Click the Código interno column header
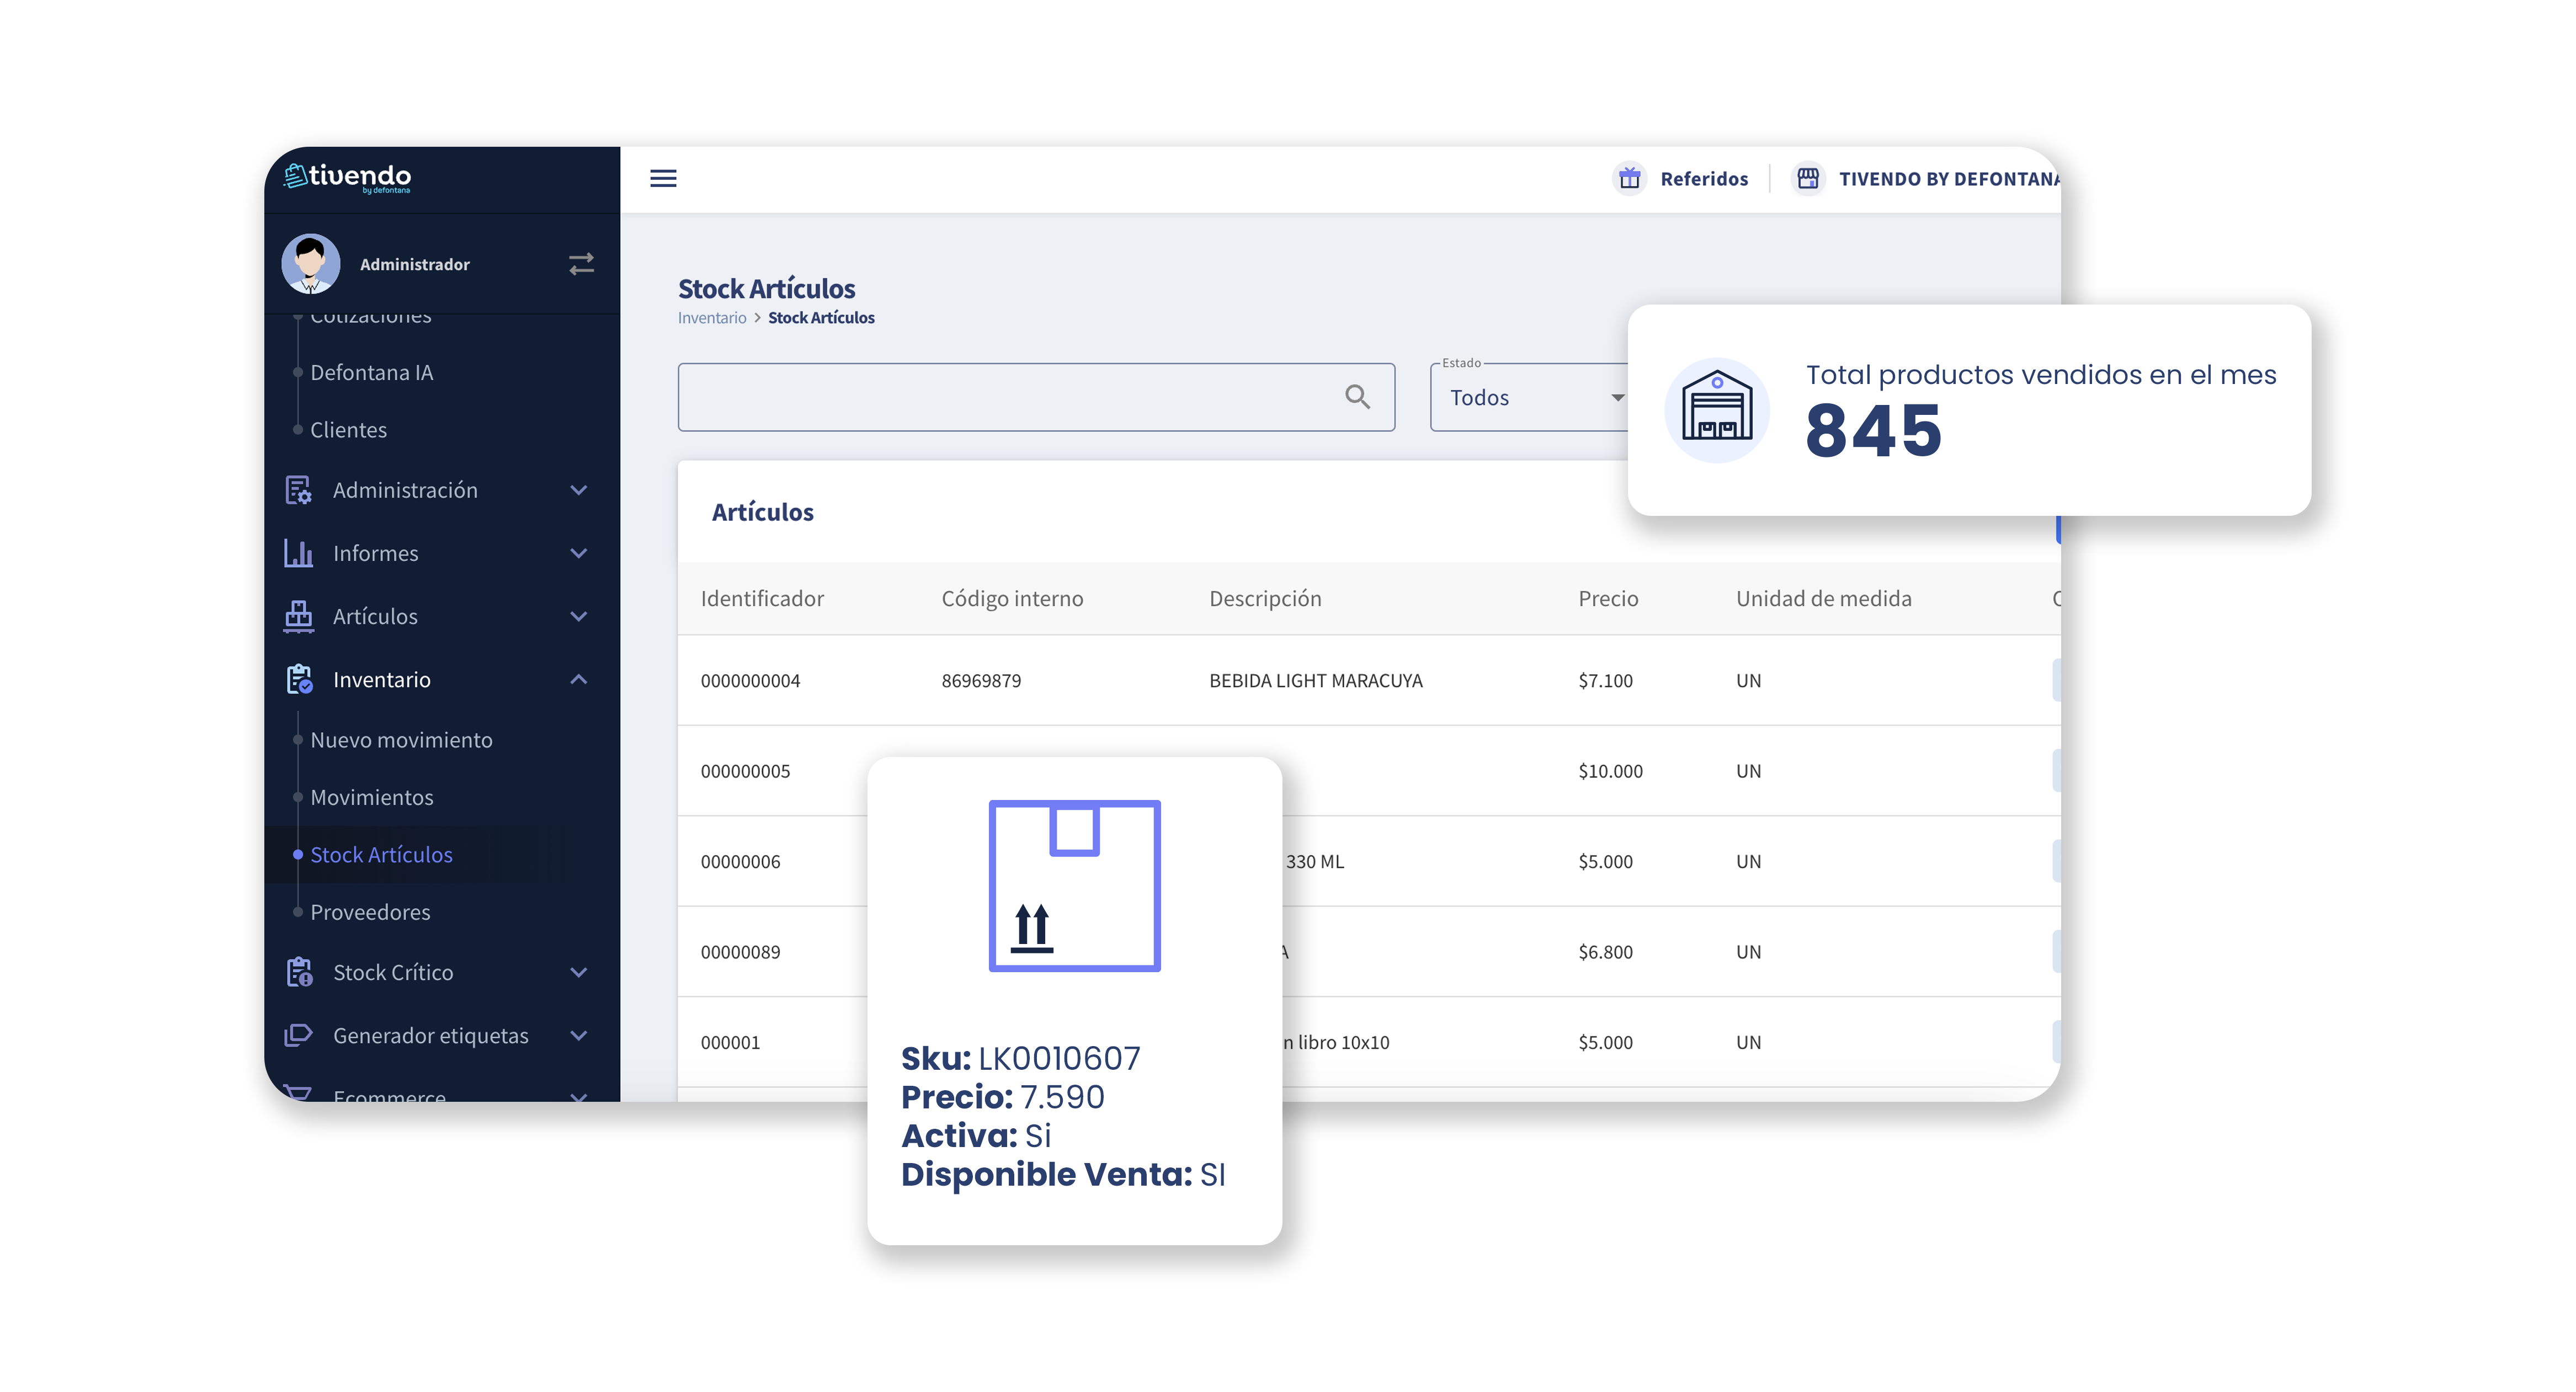 click(x=1012, y=598)
